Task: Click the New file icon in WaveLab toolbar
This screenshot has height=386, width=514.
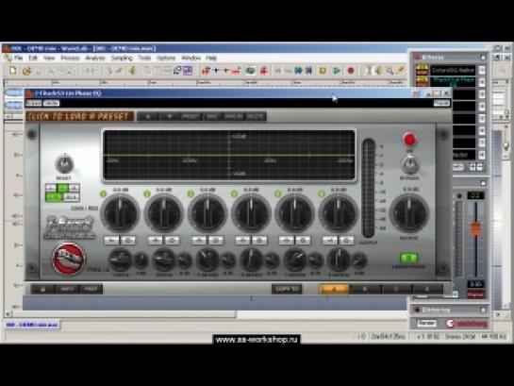Action: tap(13, 70)
